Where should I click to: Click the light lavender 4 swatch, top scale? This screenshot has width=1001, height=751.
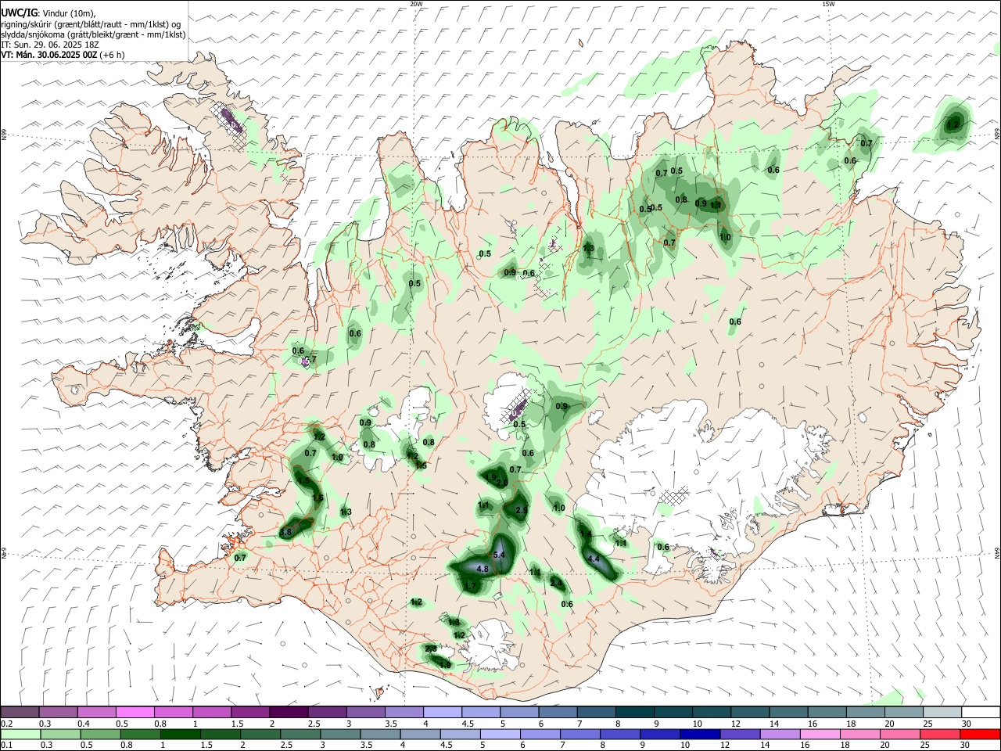coord(442,712)
